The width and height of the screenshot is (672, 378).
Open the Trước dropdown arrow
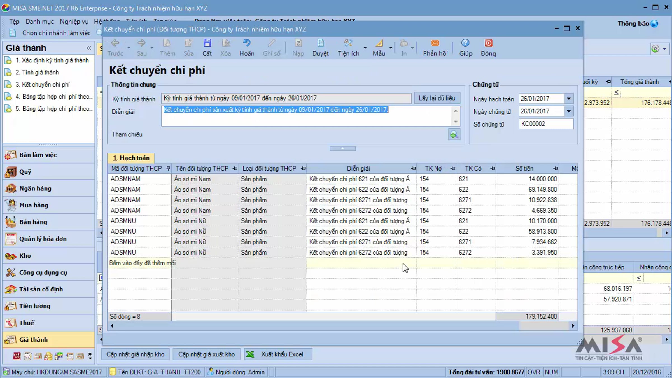pos(129,48)
